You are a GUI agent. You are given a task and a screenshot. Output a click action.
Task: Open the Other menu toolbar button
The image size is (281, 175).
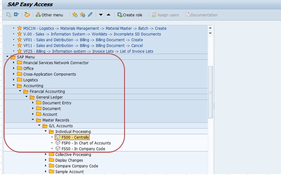(49, 15)
